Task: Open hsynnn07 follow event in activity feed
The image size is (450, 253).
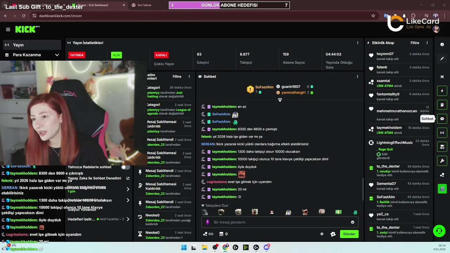Action: 399,56
